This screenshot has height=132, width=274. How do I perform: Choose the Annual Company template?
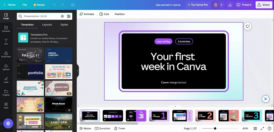59,55
